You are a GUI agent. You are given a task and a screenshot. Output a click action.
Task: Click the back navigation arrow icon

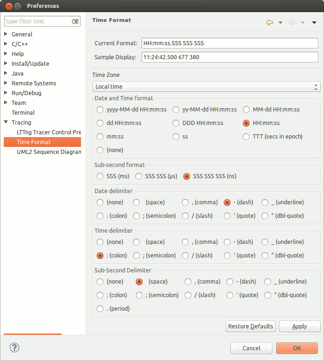269,22
